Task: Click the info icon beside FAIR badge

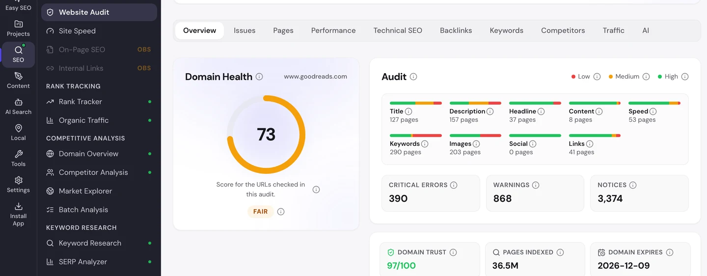Action: tap(281, 212)
